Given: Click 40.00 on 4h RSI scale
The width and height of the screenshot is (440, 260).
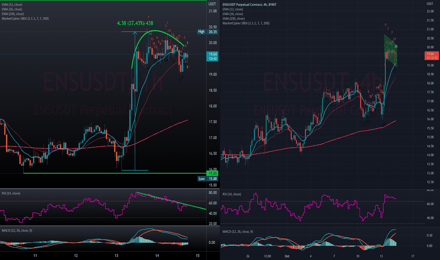Looking at the screenshot, I should (430, 218).
